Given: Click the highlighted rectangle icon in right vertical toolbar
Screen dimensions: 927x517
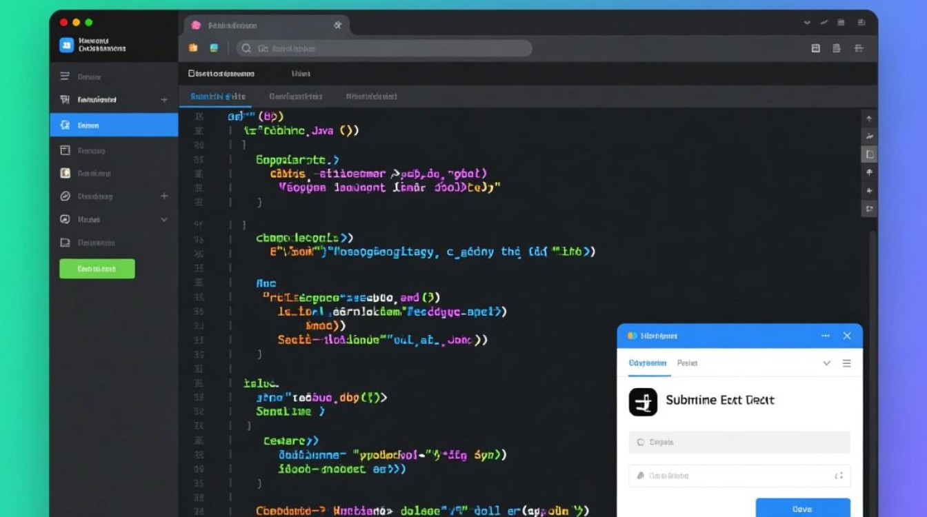Looking at the screenshot, I should coord(869,154).
